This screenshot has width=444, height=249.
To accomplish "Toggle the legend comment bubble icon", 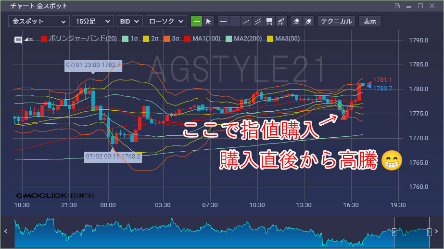I will coord(18,40).
